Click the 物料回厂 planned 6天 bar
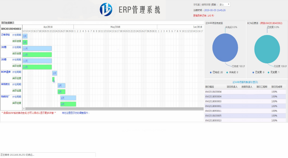The image size is (288, 158). coord(68,98)
